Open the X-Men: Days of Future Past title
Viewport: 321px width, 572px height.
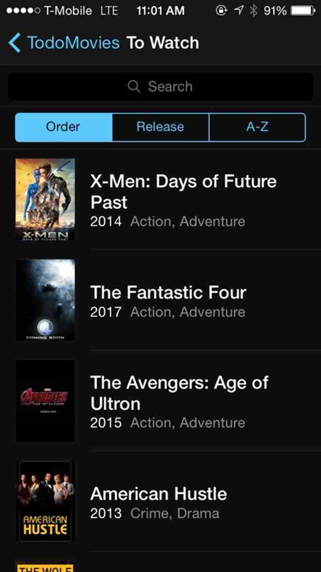click(183, 192)
